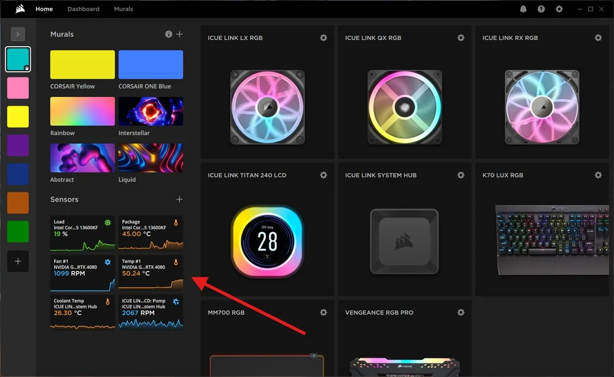Add a new profile in the sidebar

[18, 262]
